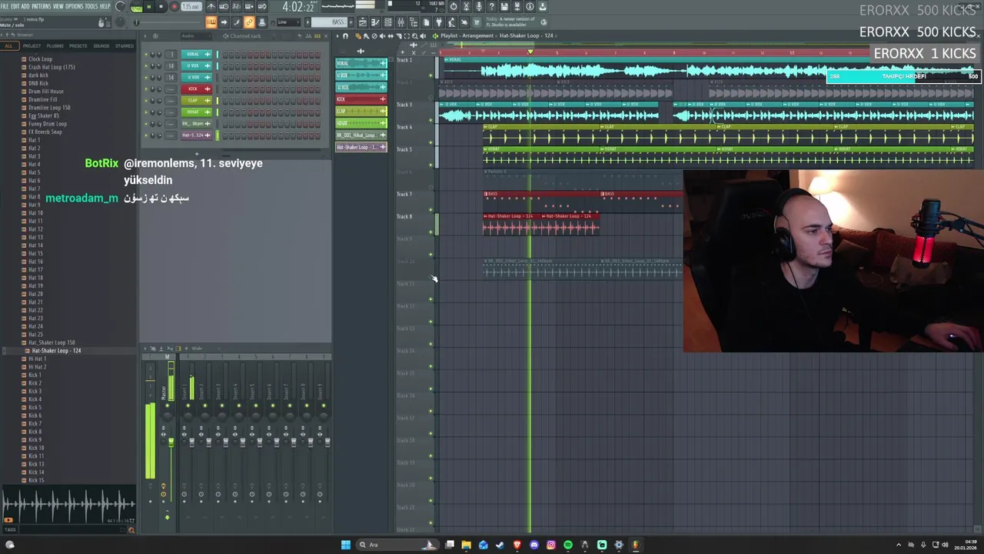
Task: Show the channel rack via toolbar icon
Action: 387,22
